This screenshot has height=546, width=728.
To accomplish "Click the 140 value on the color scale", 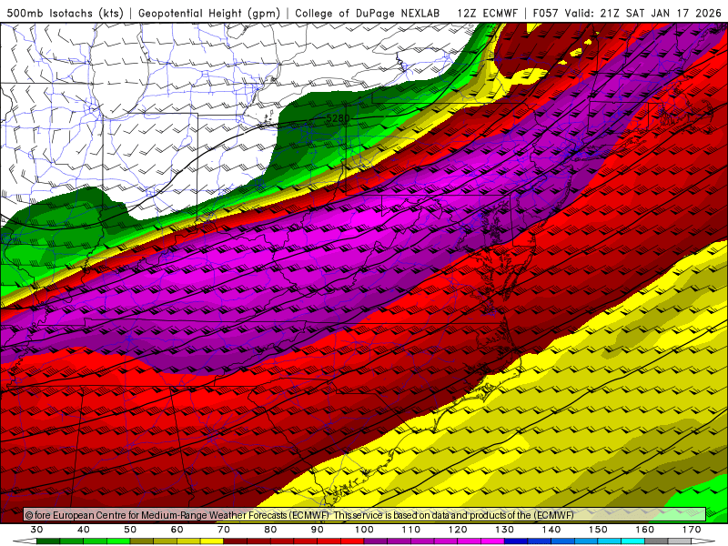I will click(x=551, y=530).
